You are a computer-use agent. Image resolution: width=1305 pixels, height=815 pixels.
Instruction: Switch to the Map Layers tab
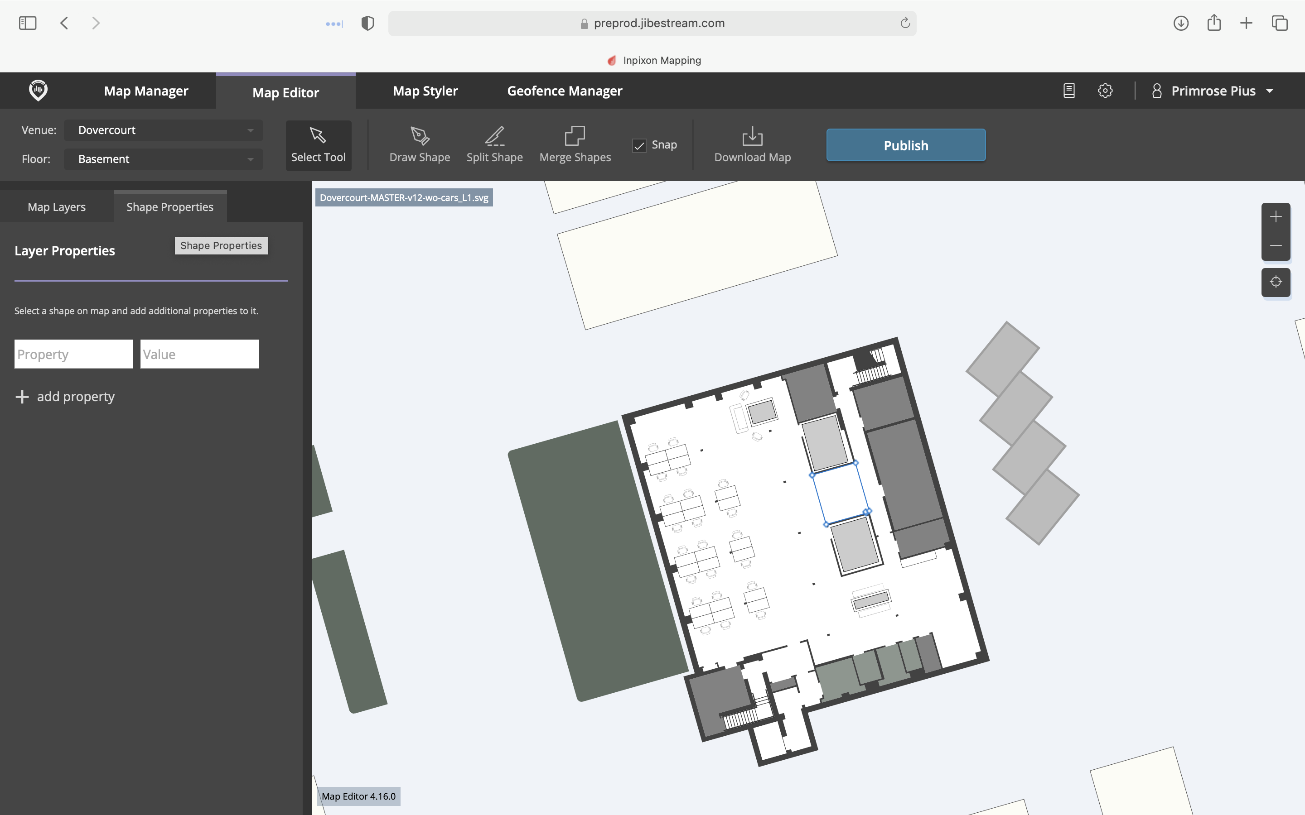tap(56, 206)
